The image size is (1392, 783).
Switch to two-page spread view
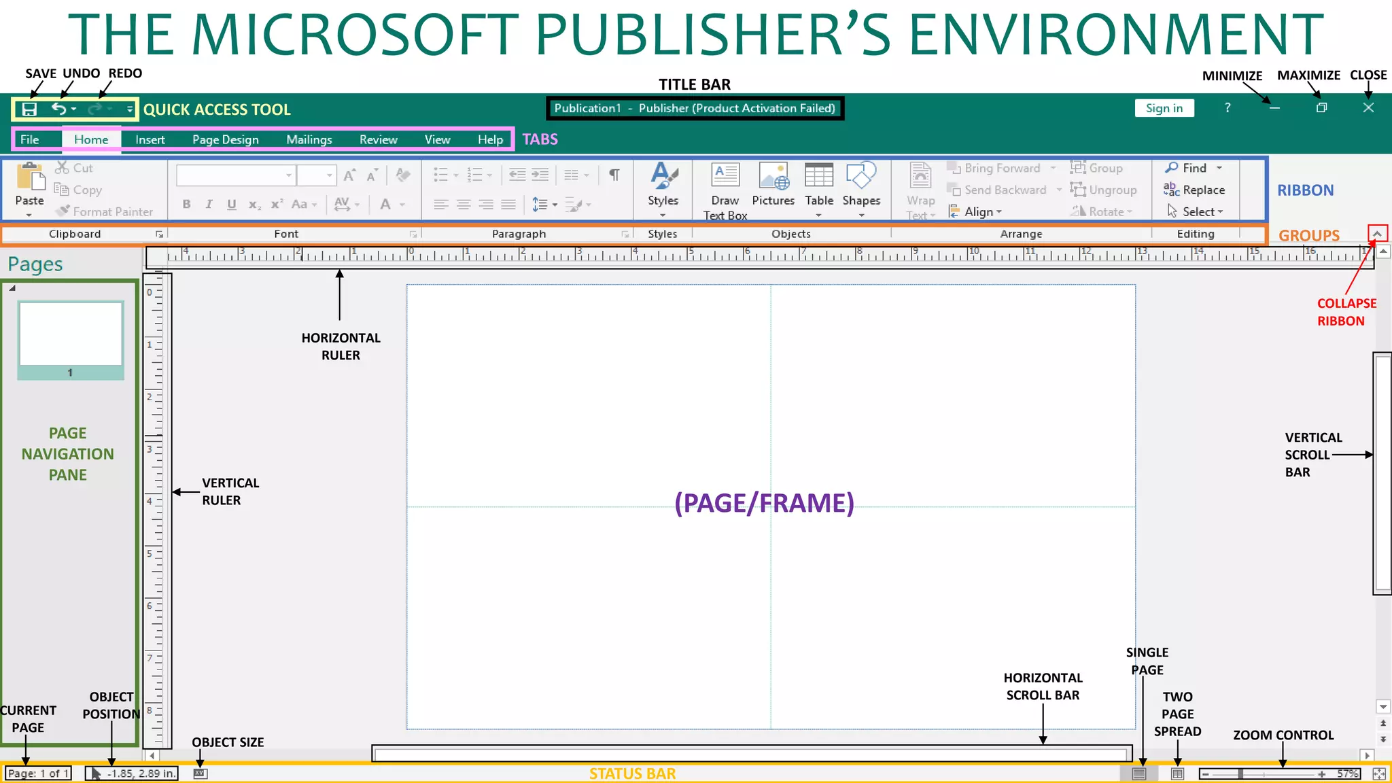pos(1177,773)
